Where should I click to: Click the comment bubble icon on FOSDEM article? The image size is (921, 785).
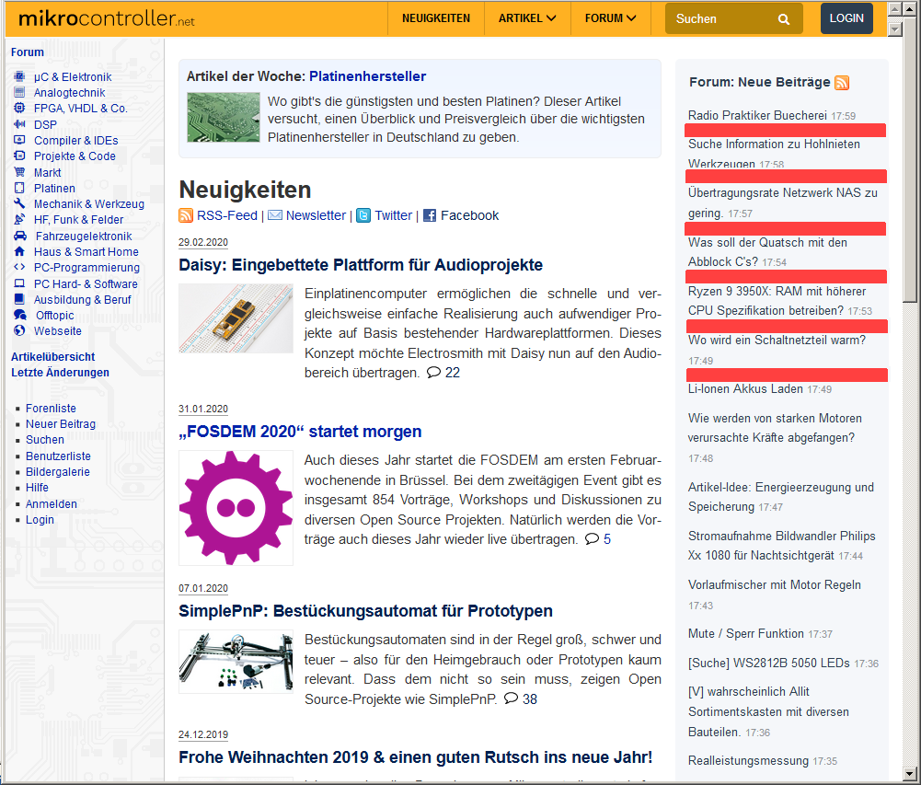(593, 538)
